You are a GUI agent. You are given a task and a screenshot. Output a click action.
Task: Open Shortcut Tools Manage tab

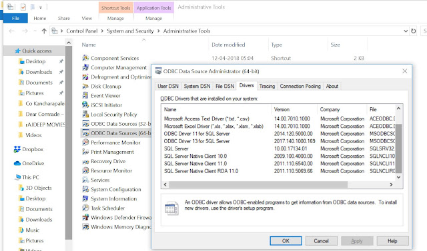tap(115, 18)
